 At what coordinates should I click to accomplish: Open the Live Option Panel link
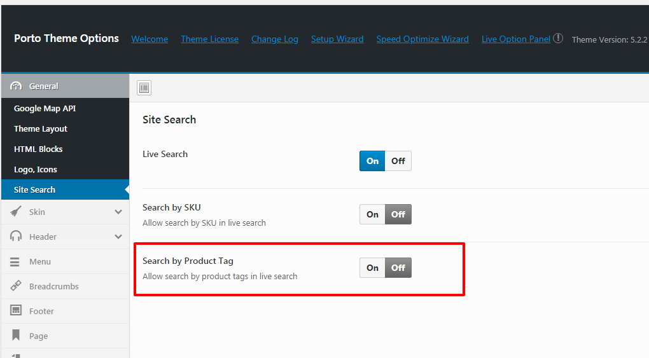[516, 39]
